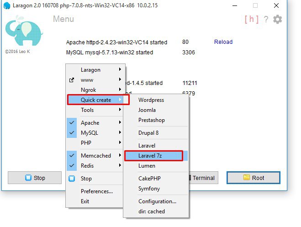Choose Exit from context menu
This screenshot has width=301, height=227.
(x=95, y=201)
